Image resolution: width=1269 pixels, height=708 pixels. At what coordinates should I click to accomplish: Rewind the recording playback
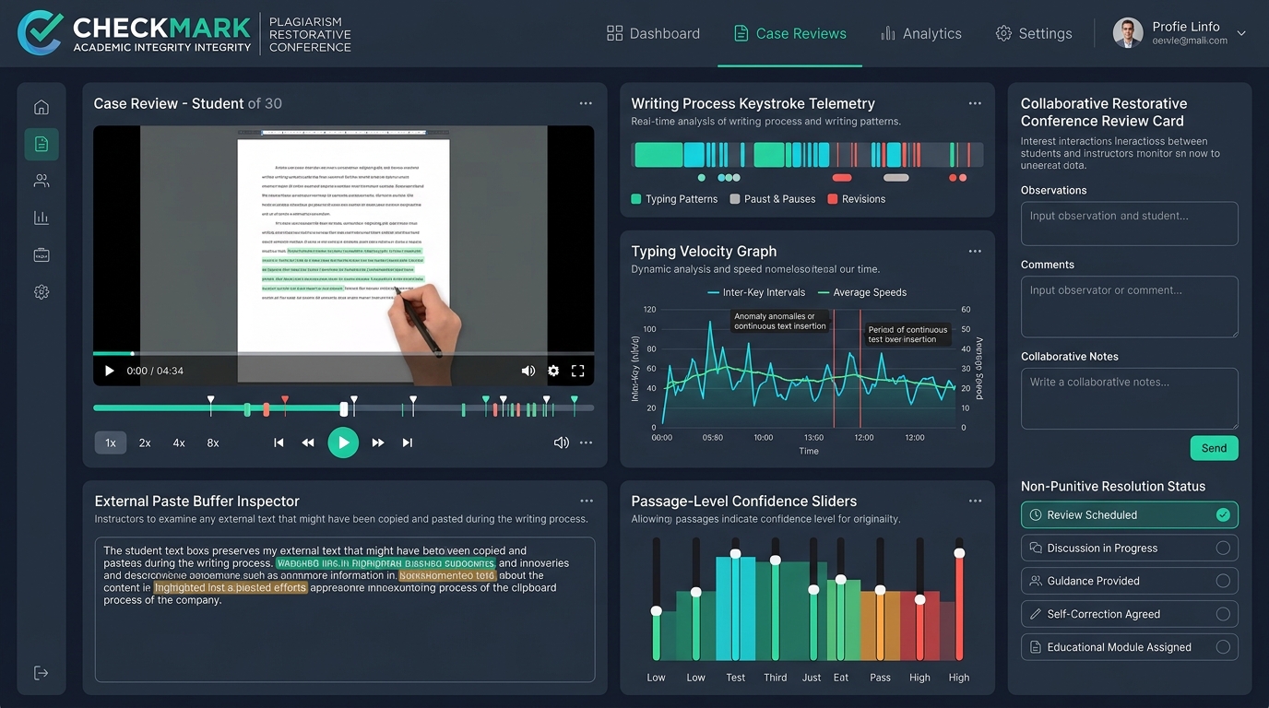(x=308, y=442)
